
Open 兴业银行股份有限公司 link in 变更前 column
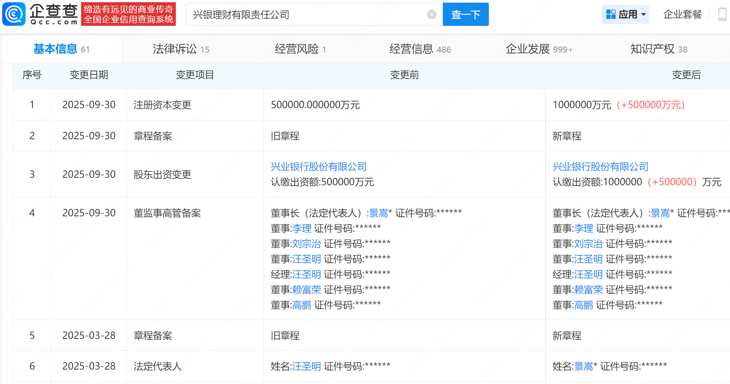click(x=318, y=167)
